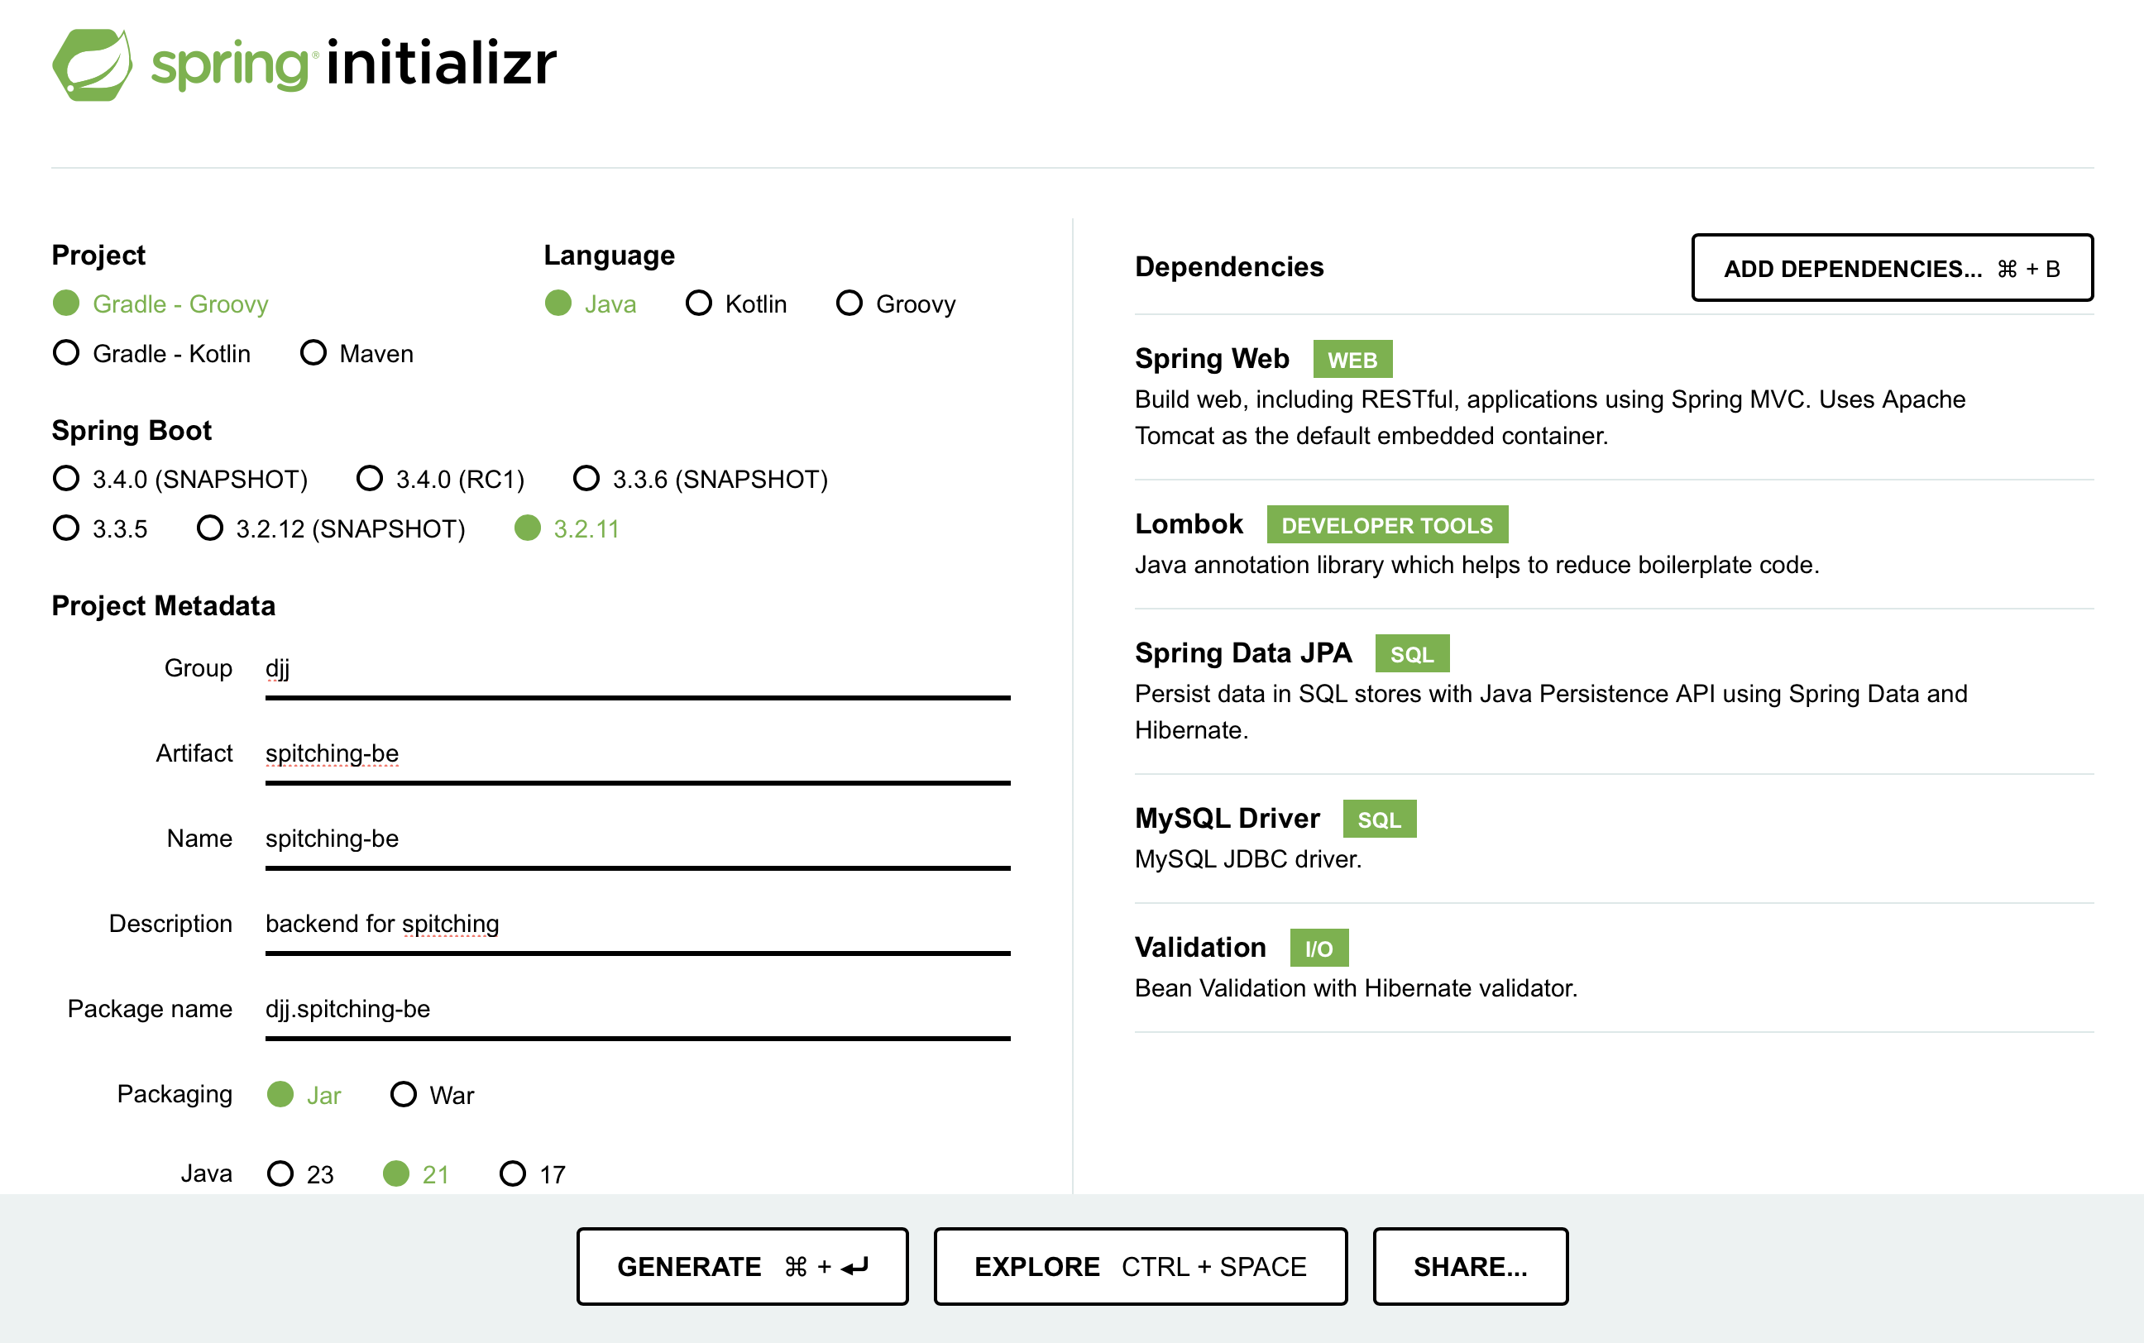Click the Group input field
Viewport: 2144px width, 1343px height.
coord(637,669)
